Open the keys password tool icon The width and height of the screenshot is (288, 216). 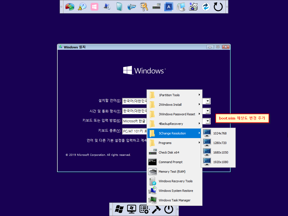[x=144, y=7]
